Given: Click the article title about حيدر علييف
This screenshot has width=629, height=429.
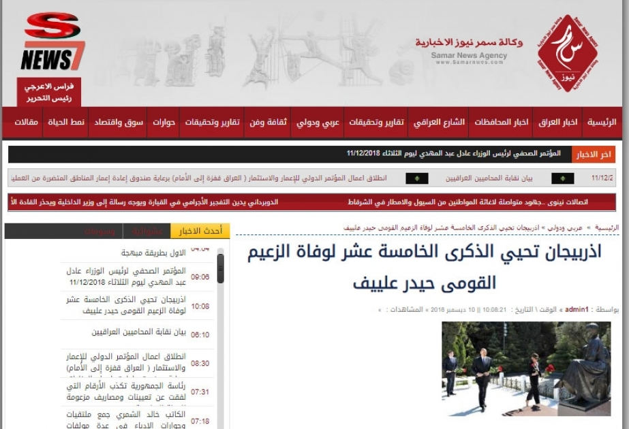Looking at the screenshot, I should pos(425,267).
